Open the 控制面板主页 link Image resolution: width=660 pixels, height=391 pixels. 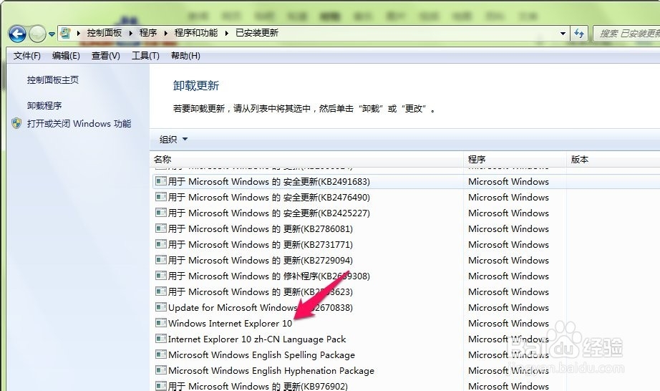tap(53, 80)
